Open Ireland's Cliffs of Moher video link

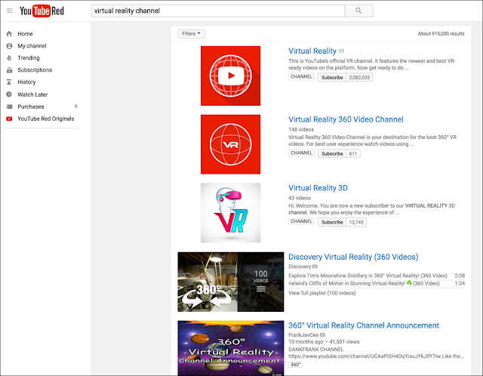click(364, 283)
